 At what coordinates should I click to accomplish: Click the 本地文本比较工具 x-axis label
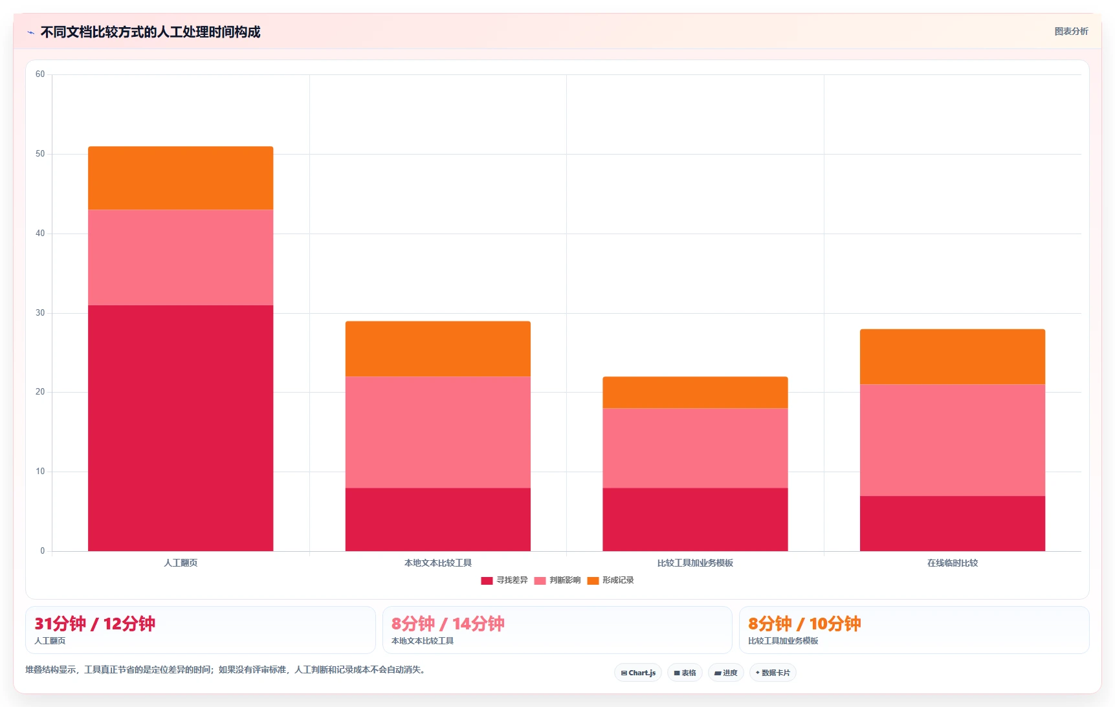pyautogui.click(x=438, y=563)
